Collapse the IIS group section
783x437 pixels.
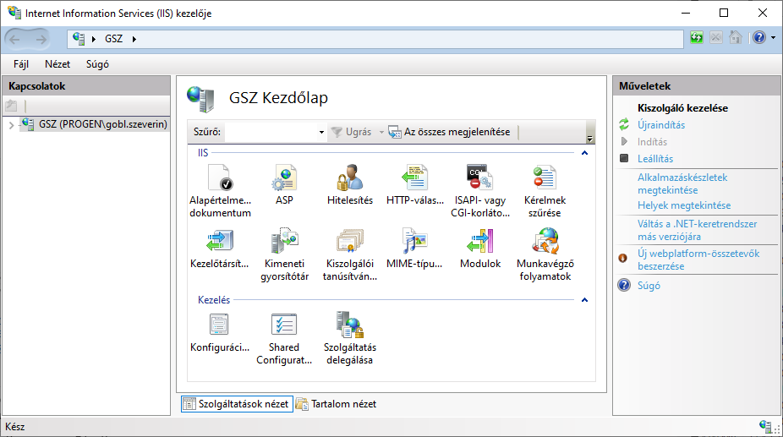585,153
